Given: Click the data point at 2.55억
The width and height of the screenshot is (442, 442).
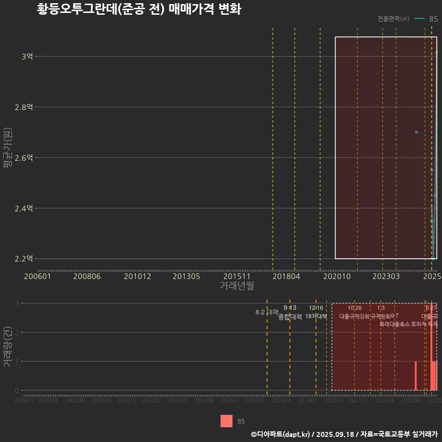Looking at the screenshot, I should coord(431,170).
